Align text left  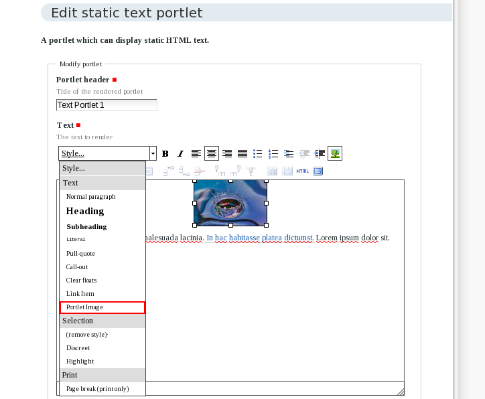196,153
